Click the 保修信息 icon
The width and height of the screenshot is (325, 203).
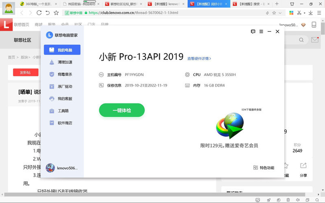(101, 85)
